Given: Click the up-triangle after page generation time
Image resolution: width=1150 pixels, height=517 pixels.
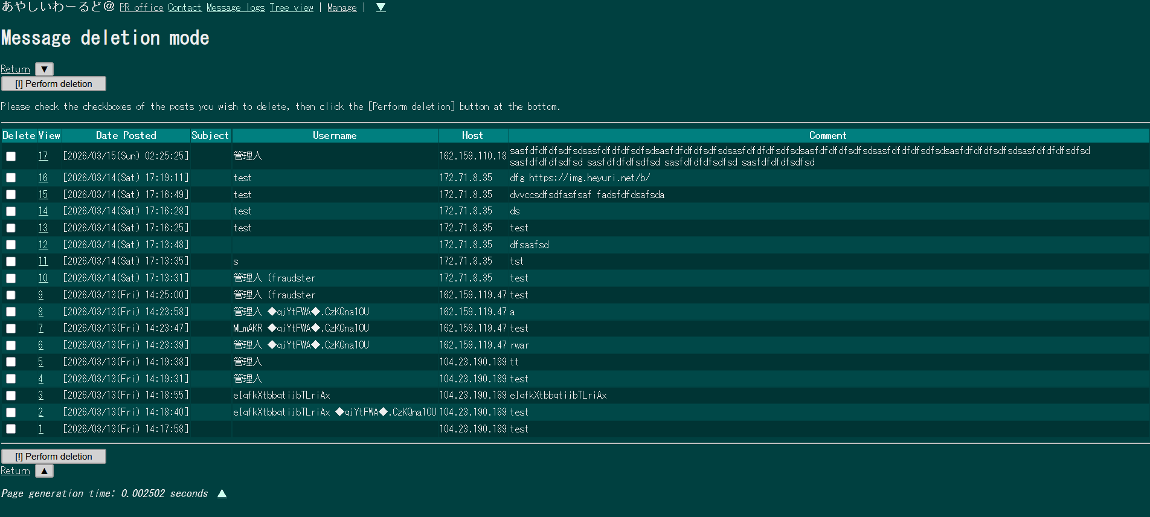Looking at the screenshot, I should pyautogui.click(x=222, y=493).
